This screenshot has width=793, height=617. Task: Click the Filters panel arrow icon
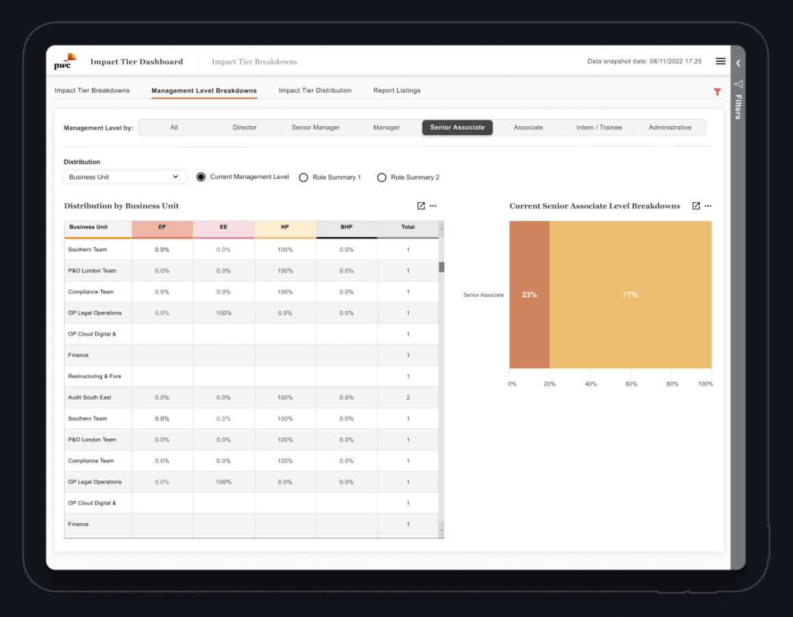pyautogui.click(x=738, y=84)
